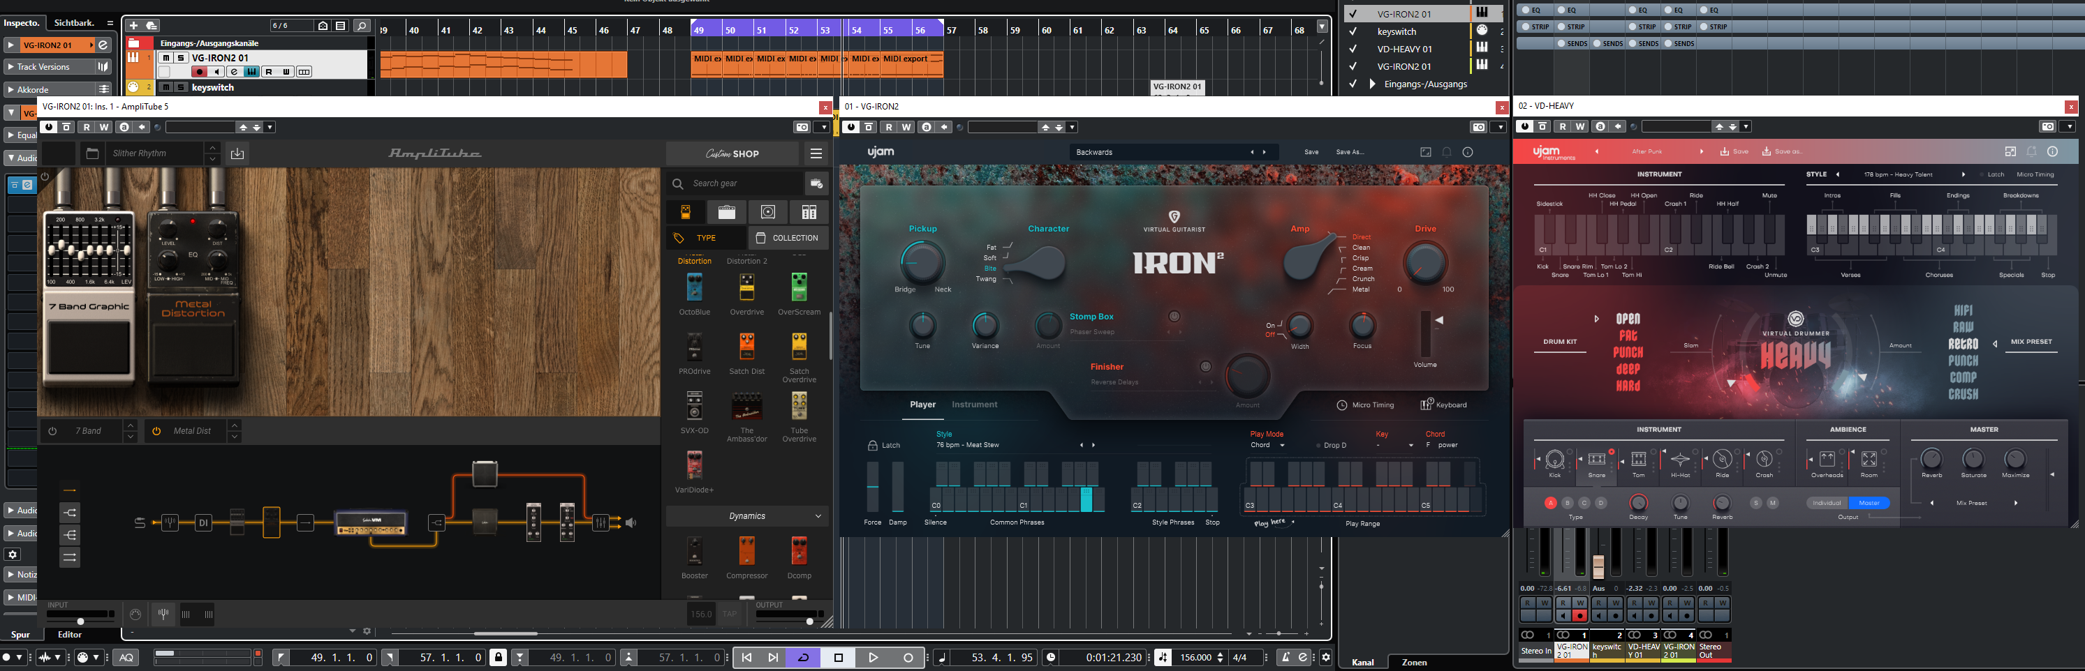Pick the OverScream pedal from the gear list
The image size is (2085, 671).
pos(799,294)
